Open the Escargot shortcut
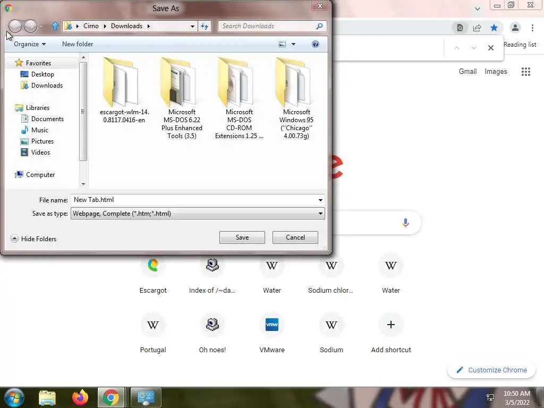Image resolution: width=544 pixels, height=408 pixels. pos(153,275)
